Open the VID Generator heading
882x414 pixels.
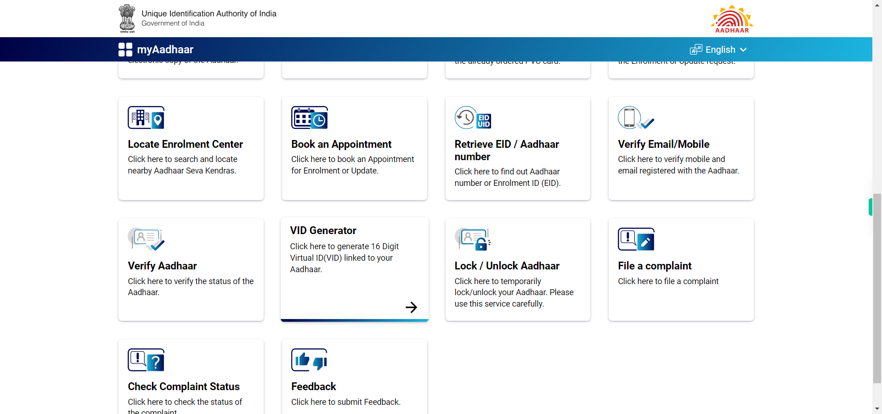click(x=323, y=230)
